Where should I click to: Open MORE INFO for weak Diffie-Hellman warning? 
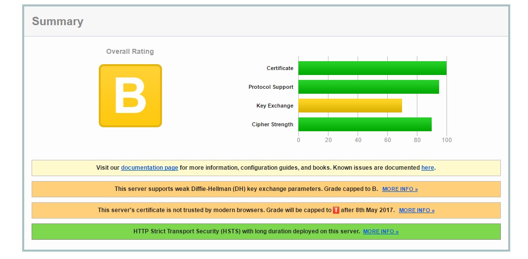[400, 189]
